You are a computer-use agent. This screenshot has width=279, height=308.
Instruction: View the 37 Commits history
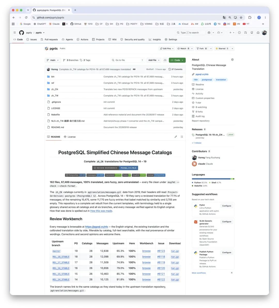coord(175,69)
